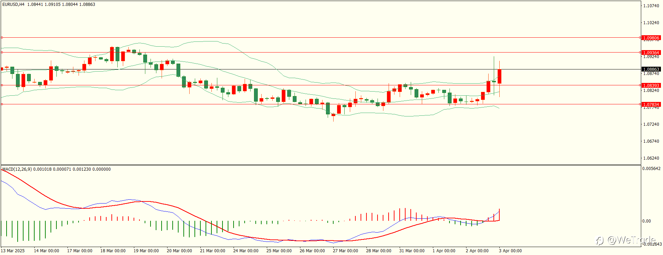Click the 3 Apr 00:00 time axis label
663x255 pixels.
click(x=510, y=251)
